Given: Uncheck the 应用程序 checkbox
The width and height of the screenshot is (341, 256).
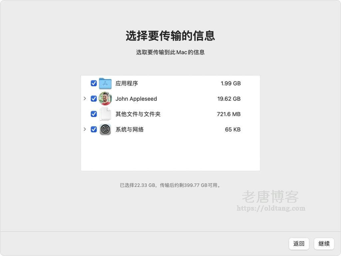Looking at the screenshot, I should [94, 83].
